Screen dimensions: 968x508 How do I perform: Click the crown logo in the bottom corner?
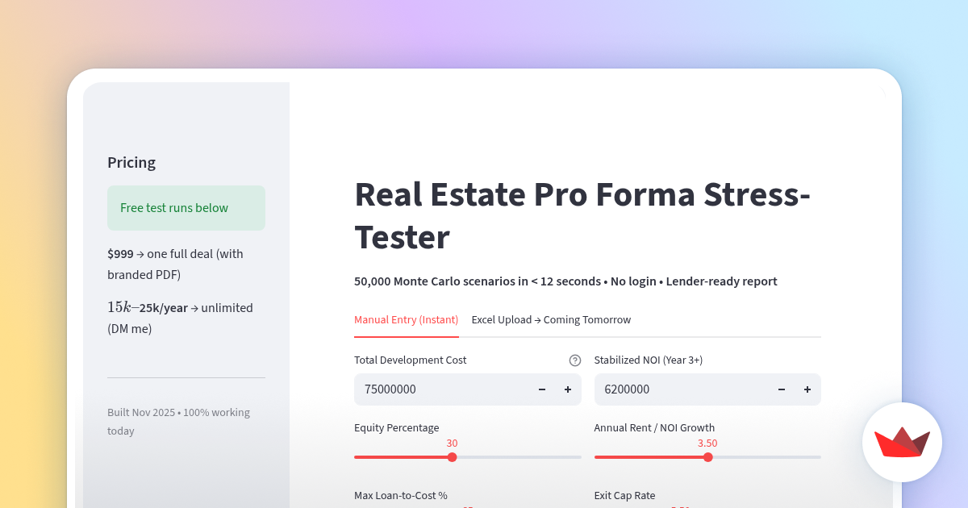902,442
